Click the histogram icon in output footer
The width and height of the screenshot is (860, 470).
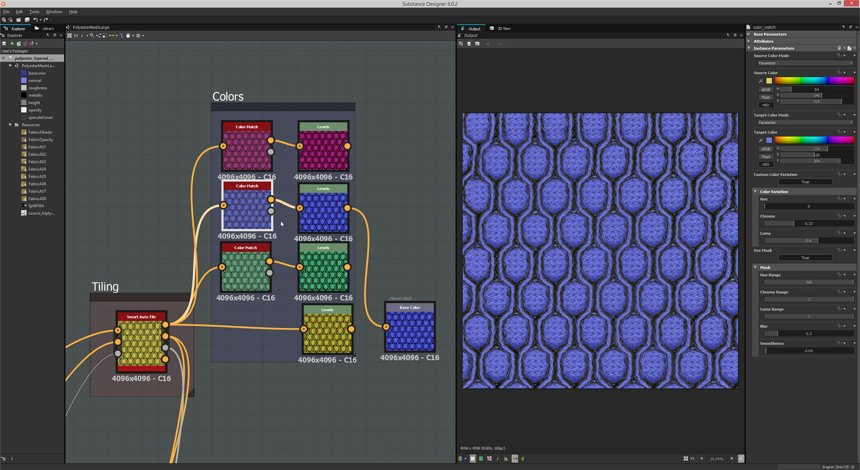tap(506, 458)
